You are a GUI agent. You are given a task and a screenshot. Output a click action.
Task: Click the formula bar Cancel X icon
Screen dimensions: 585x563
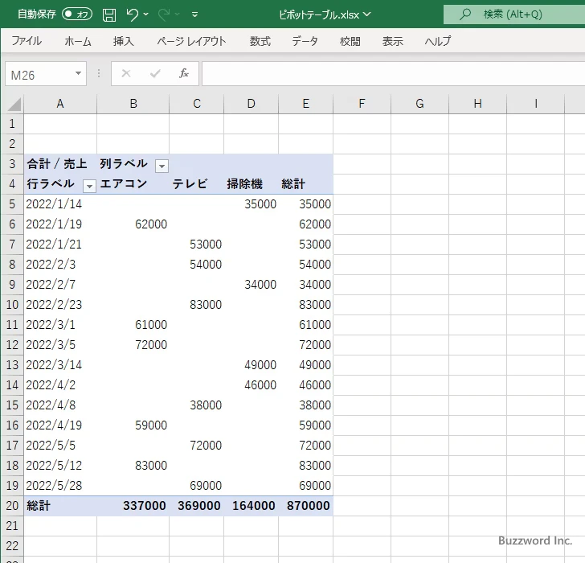pos(126,73)
